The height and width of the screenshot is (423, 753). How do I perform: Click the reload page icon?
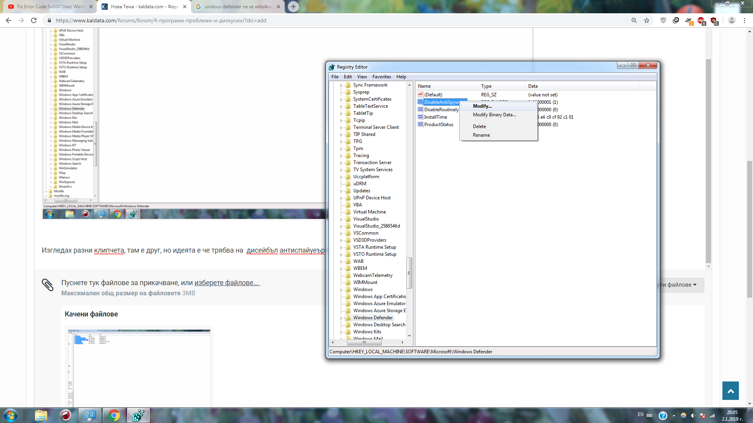34,20
